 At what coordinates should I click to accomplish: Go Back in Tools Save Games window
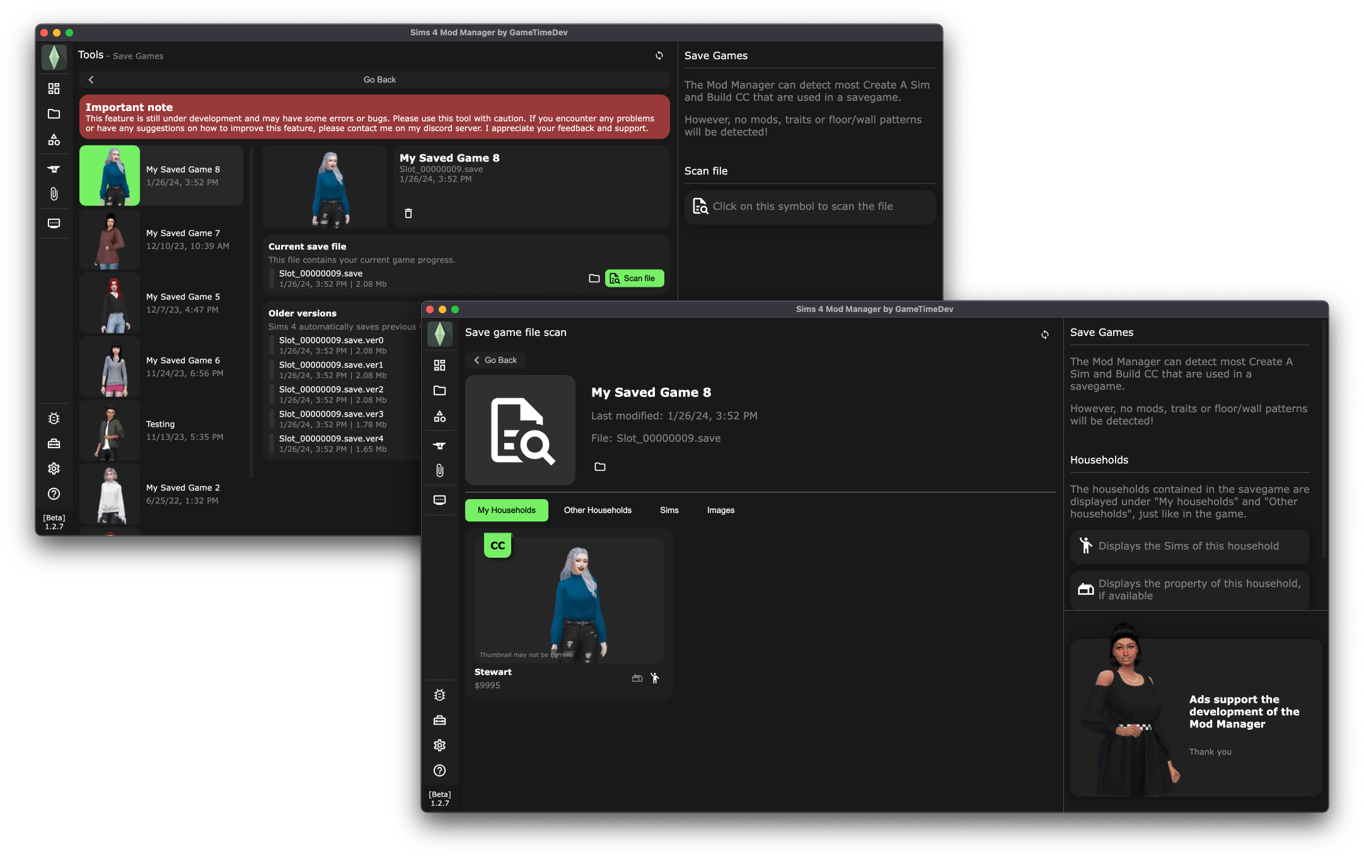[374, 79]
